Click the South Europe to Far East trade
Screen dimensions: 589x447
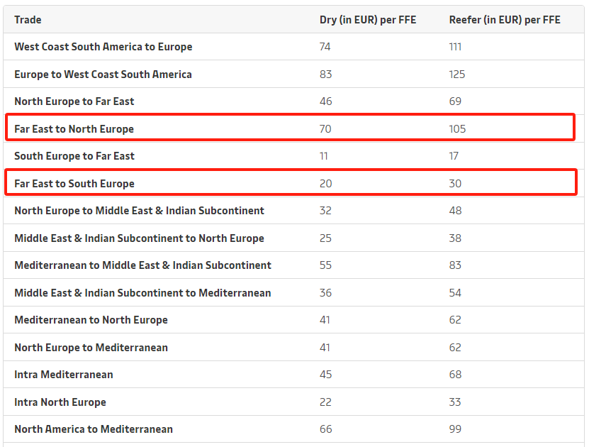pos(74,156)
